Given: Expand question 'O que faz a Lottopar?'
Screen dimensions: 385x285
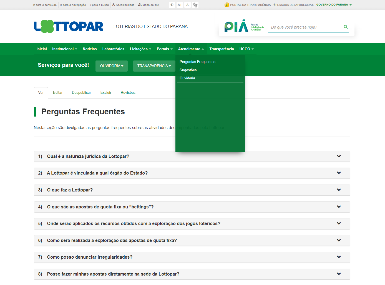Looking at the screenshot, I should click(192, 190).
